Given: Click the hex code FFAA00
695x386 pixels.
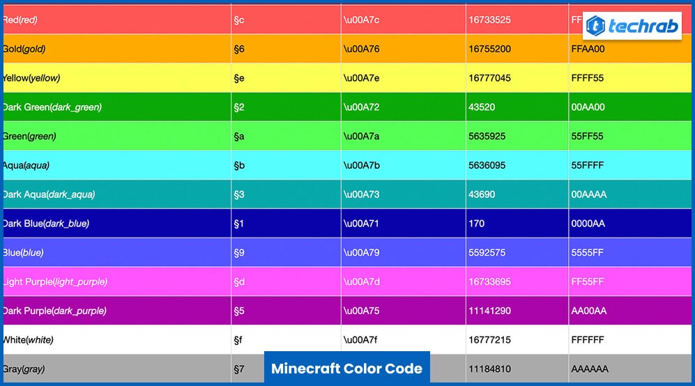Looking at the screenshot, I should pos(588,49).
